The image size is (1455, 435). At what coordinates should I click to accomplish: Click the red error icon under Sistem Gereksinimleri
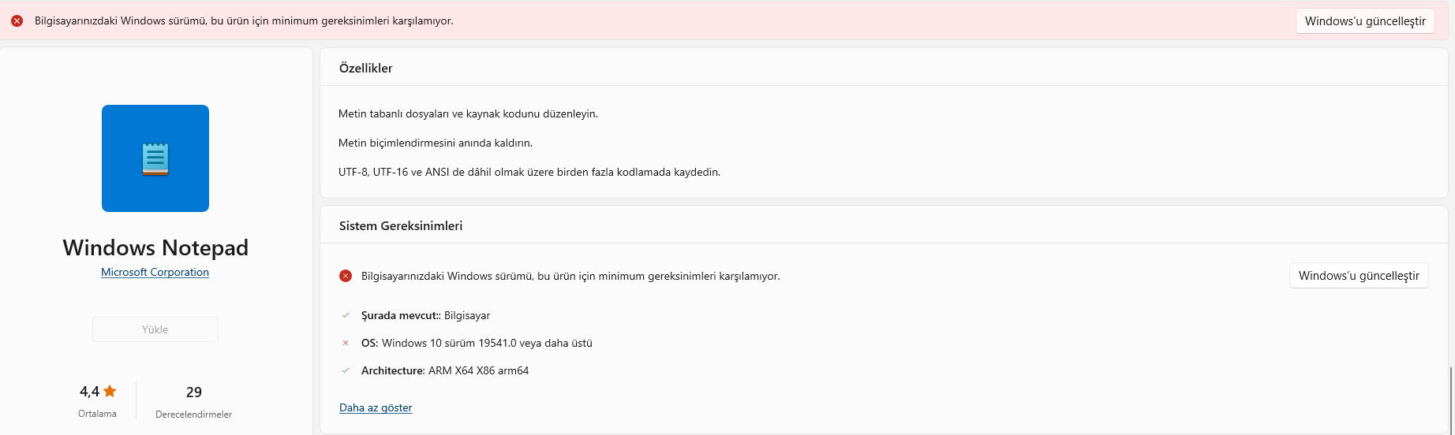pos(346,276)
